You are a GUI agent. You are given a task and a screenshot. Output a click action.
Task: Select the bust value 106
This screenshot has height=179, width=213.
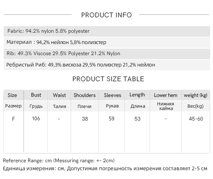tap(36, 118)
